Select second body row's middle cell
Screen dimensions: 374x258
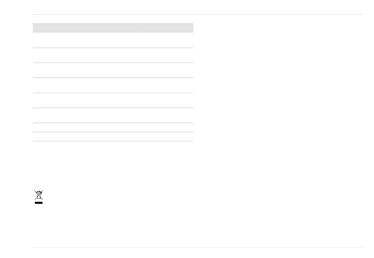pos(113,55)
